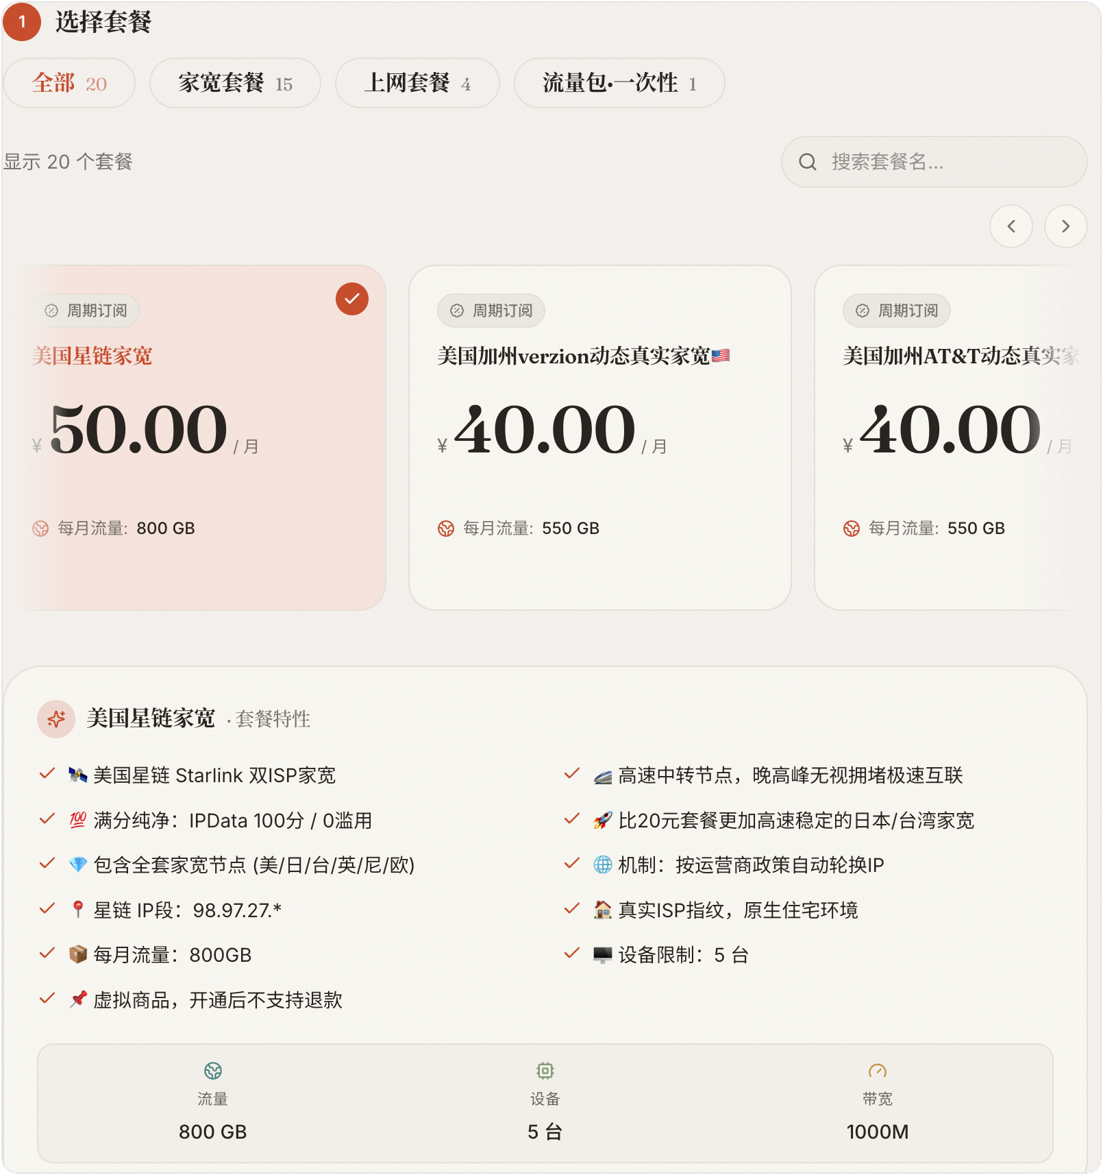The height and width of the screenshot is (1175, 1103).
Task: Show 流量包·一次性 1 plans
Action: [x=619, y=83]
